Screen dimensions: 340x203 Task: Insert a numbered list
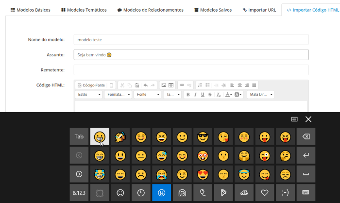(x=200, y=85)
